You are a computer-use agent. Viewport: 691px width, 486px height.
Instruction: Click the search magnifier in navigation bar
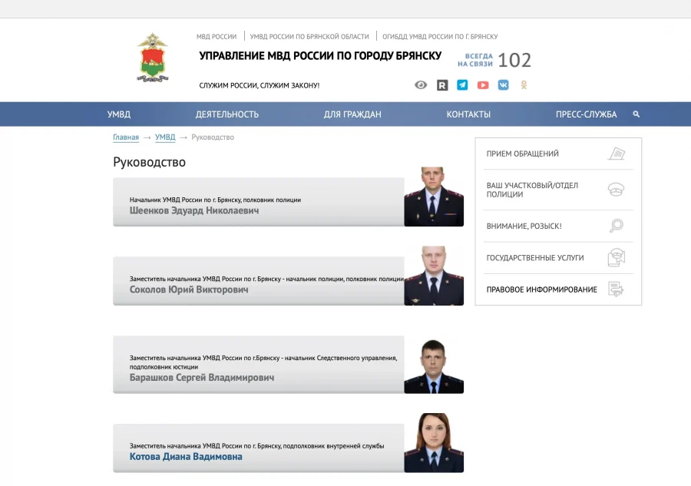click(x=636, y=114)
